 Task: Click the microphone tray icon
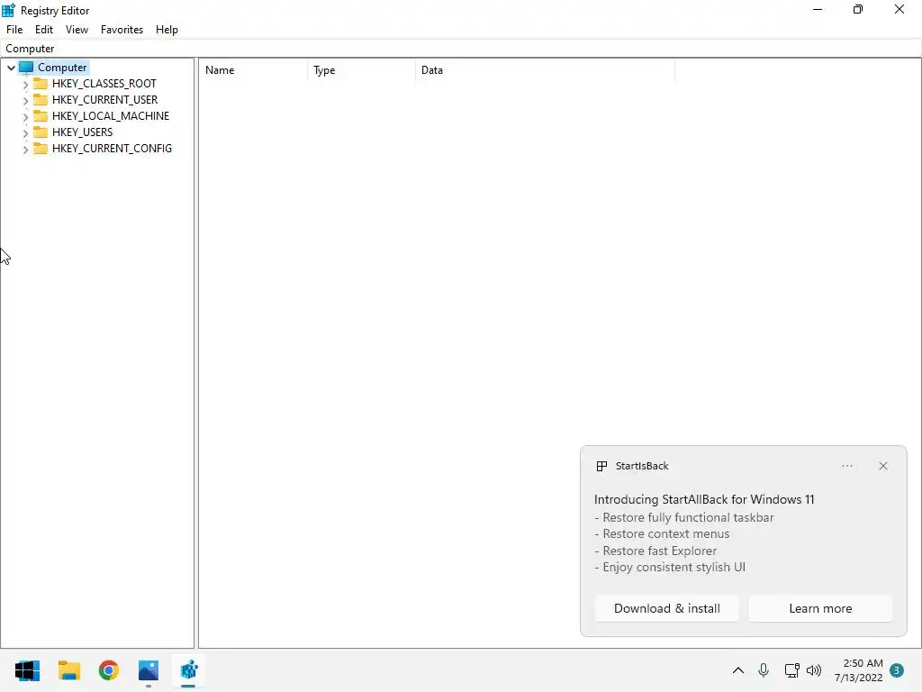coord(764,670)
